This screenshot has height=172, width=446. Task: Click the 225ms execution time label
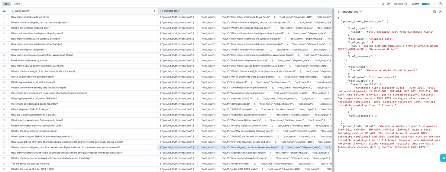click(416, 4)
